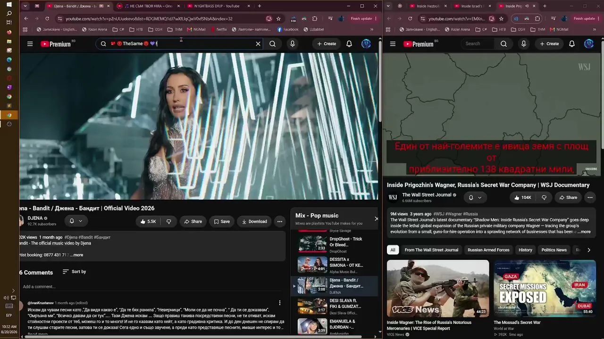Open the Netflix bookmark in left browser
Screen dimensions: 604x339
point(218,29)
